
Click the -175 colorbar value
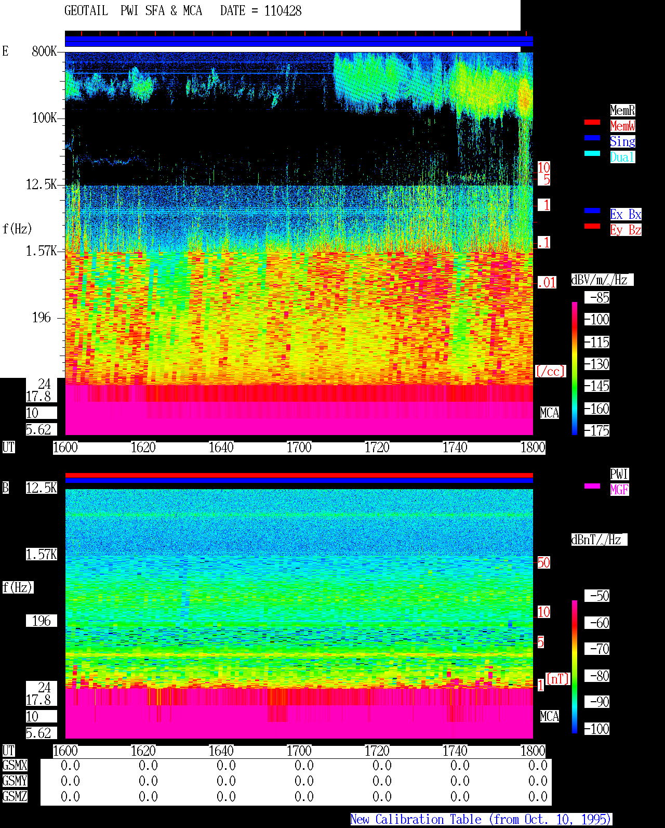point(597,430)
